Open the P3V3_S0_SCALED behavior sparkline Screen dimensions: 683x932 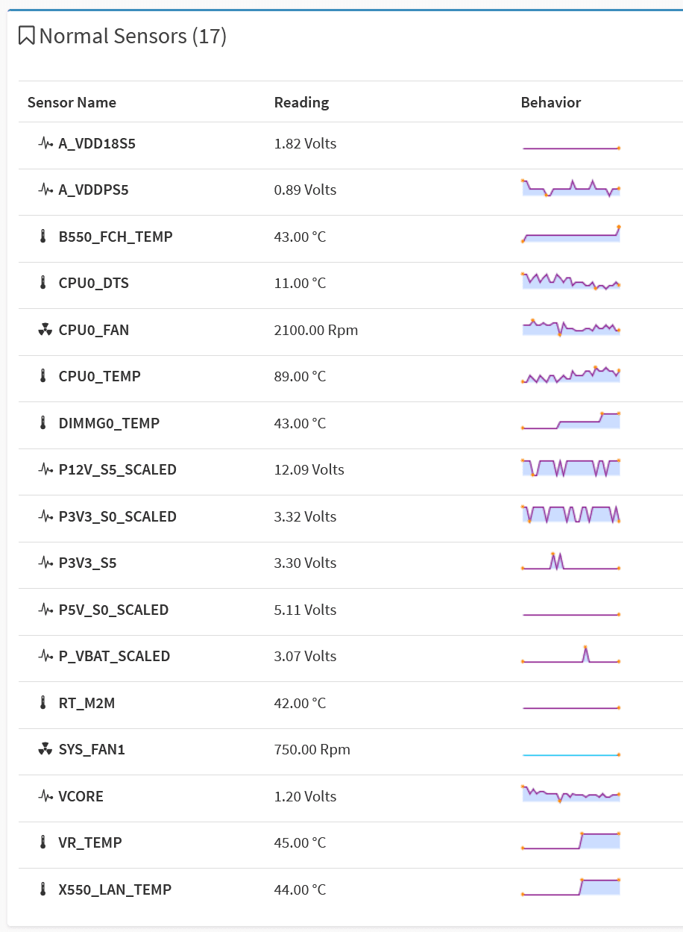click(x=571, y=515)
